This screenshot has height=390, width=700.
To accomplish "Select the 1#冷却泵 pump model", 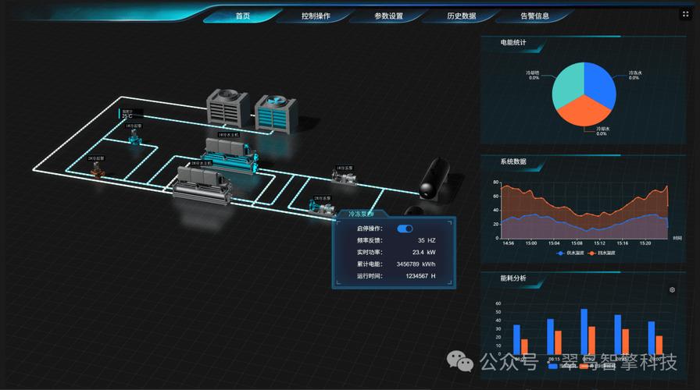I will (134, 136).
